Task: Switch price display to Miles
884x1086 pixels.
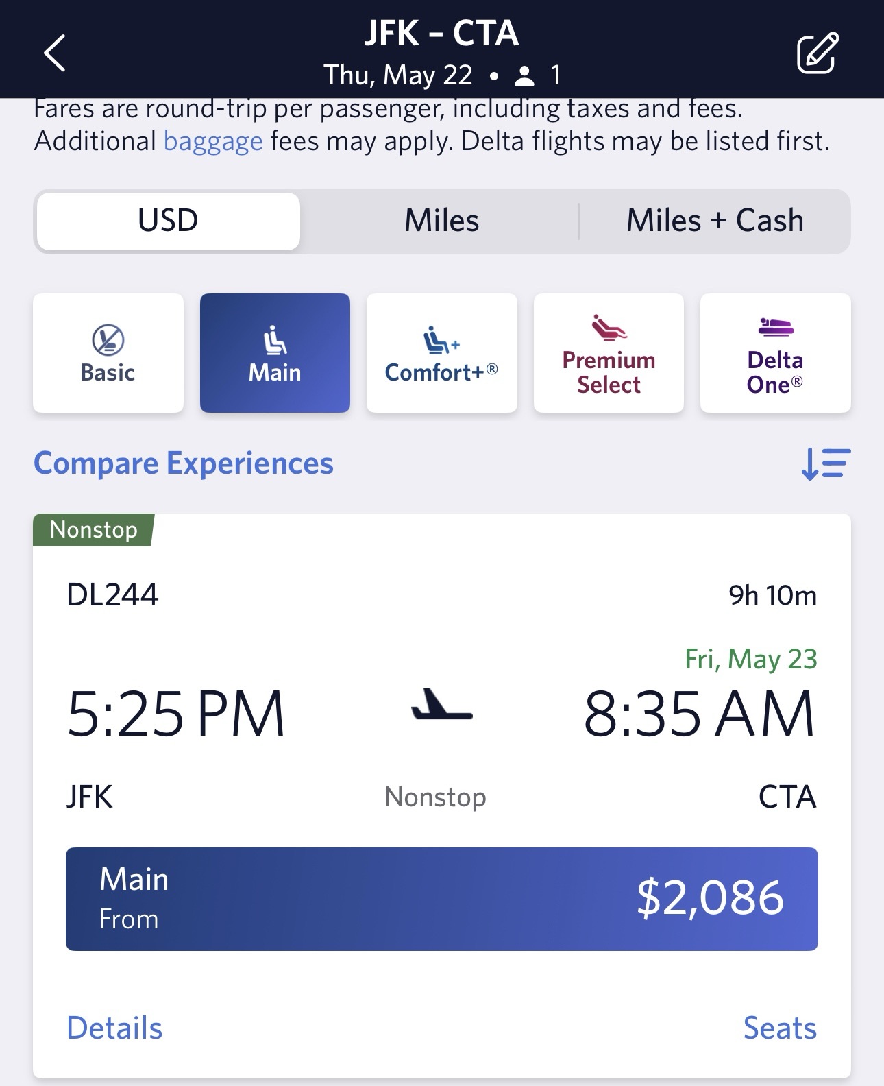Action: pyautogui.click(x=441, y=221)
